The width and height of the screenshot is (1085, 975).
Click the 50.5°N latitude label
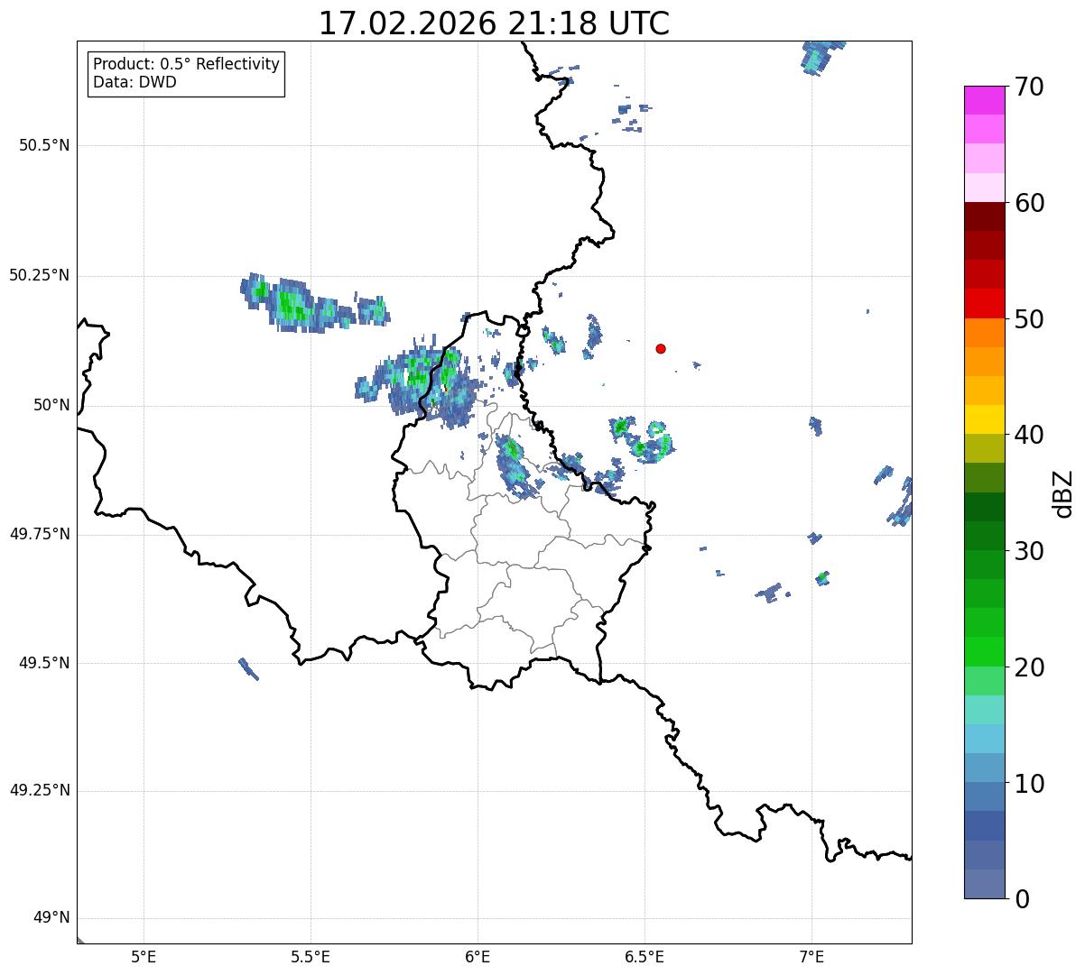pos(44,145)
